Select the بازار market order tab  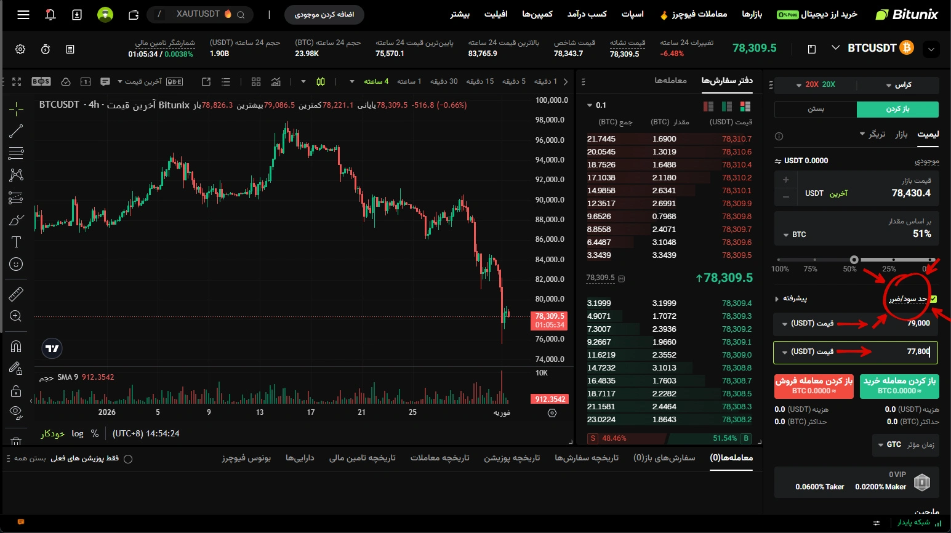[901, 134]
